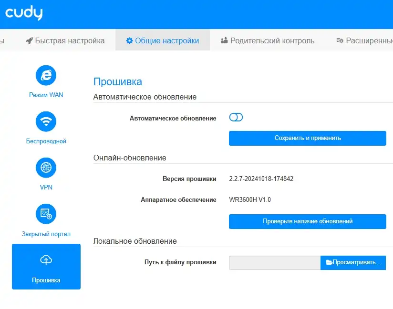Image resolution: width=393 pixels, height=309 pixels.
Task: Click the firmware file path input field
Action: [274, 262]
